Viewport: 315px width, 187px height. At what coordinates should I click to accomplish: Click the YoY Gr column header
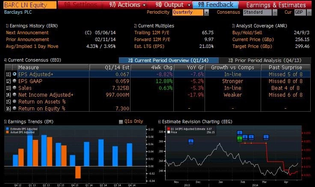(189, 67)
